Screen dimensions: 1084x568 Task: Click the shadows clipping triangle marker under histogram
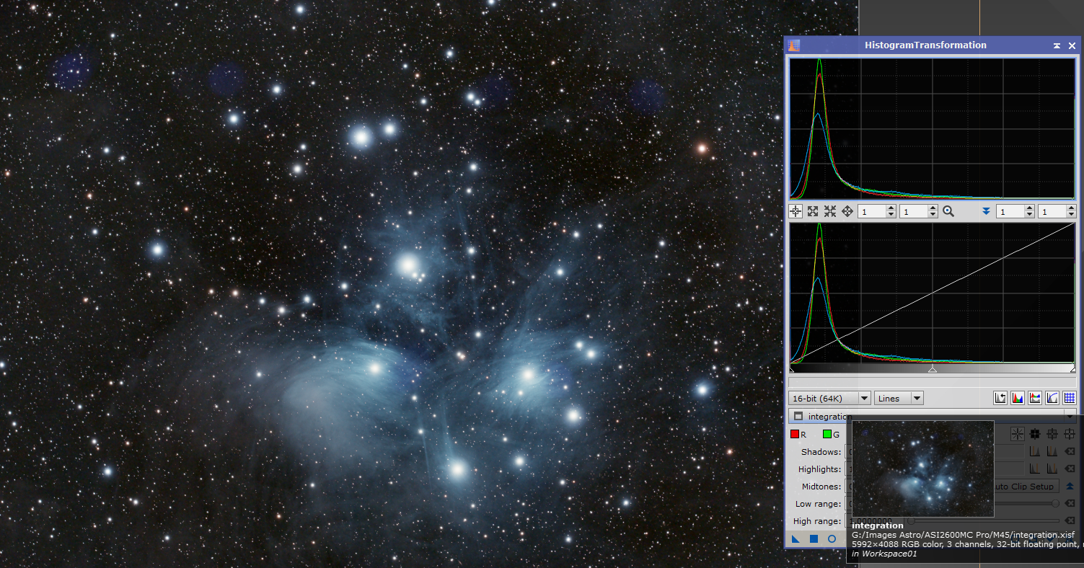pos(792,369)
